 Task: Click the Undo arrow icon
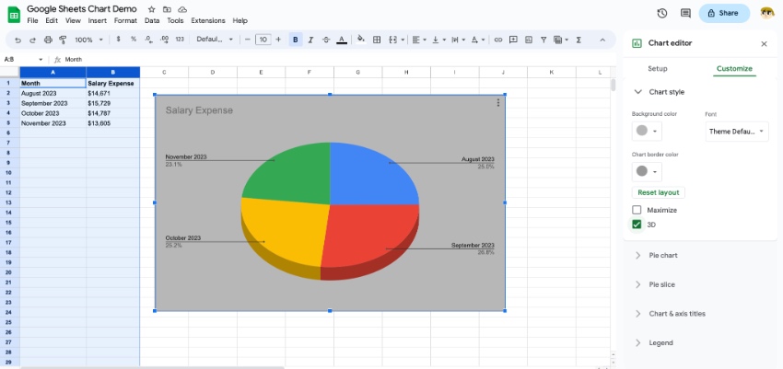[x=18, y=40]
